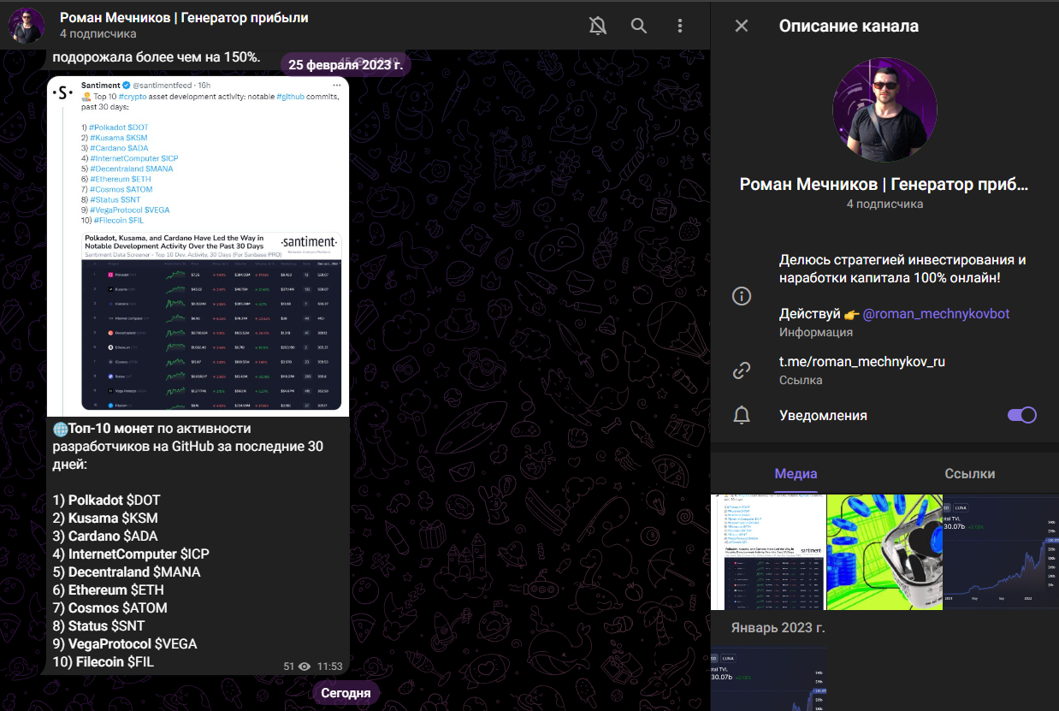Image resolution: width=1059 pixels, height=711 pixels.
Task: Click the channel avatar in header
Action: (x=27, y=26)
